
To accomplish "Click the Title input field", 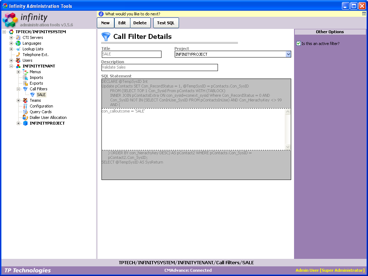I will pos(131,54).
